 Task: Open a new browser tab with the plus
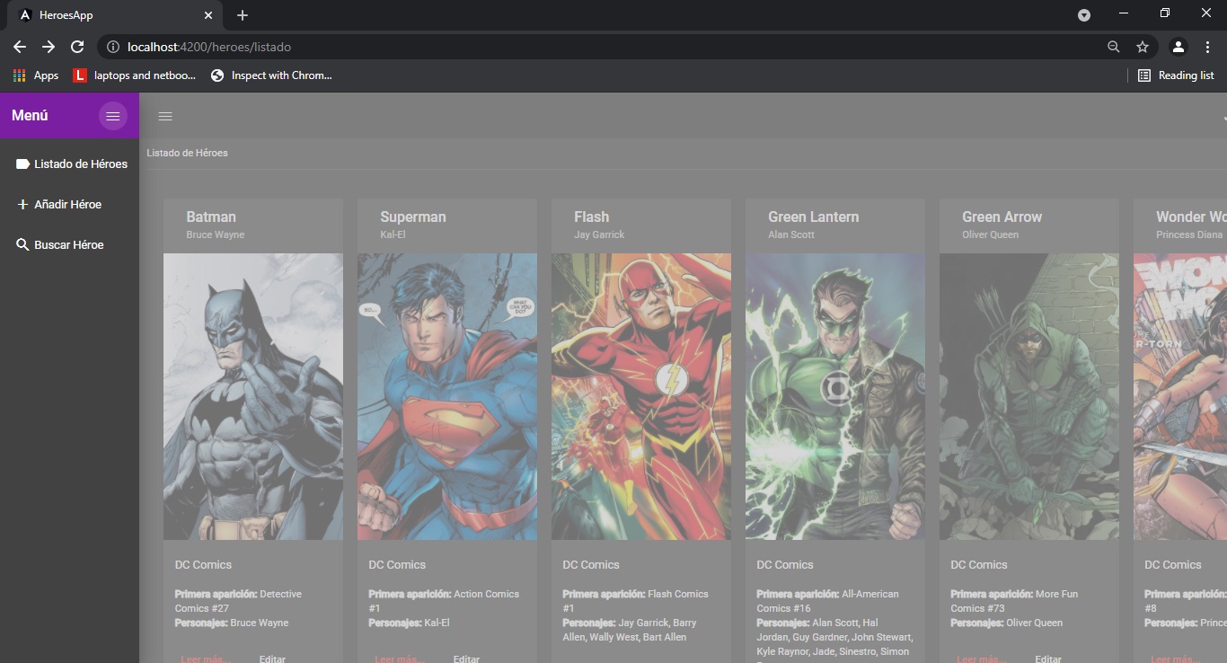pos(243,15)
